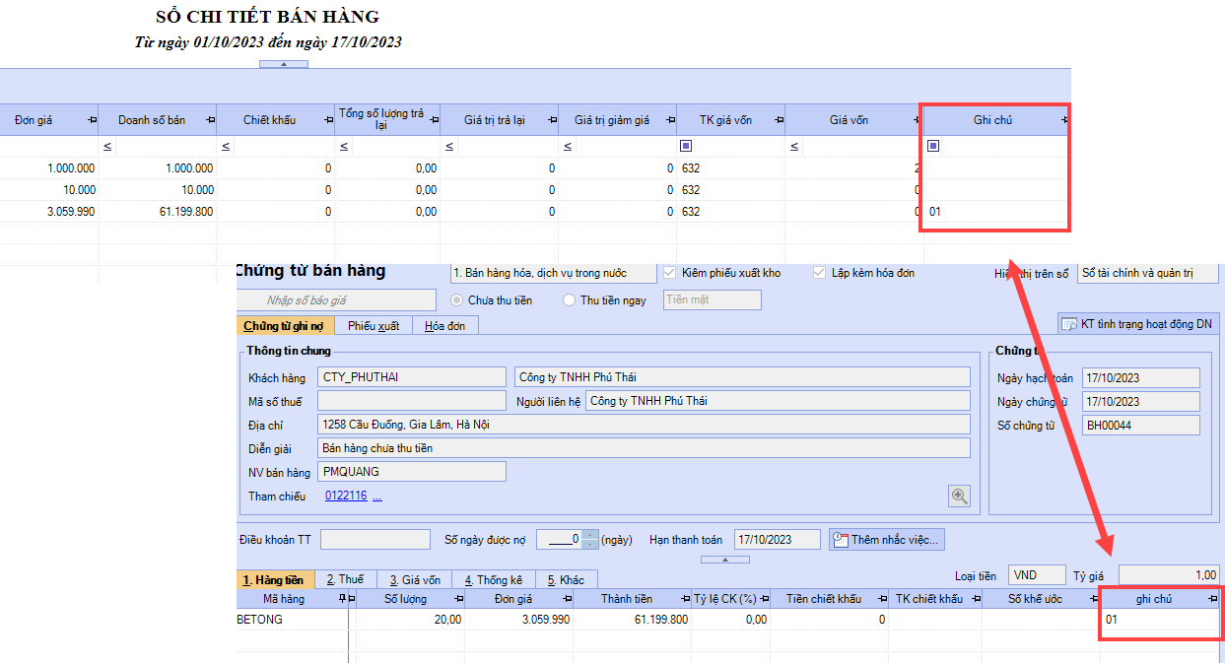Screen dimensions: 1225x663
Task: Open reference link 0122116
Action: pos(346,497)
